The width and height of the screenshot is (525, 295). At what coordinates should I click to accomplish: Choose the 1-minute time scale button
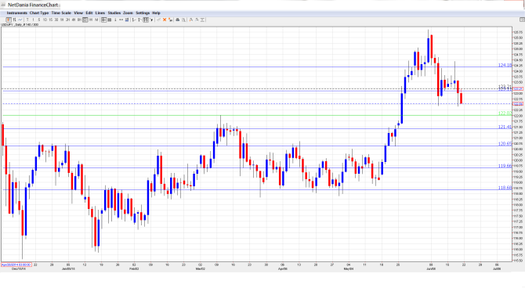pyautogui.click(x=33, y=20)
